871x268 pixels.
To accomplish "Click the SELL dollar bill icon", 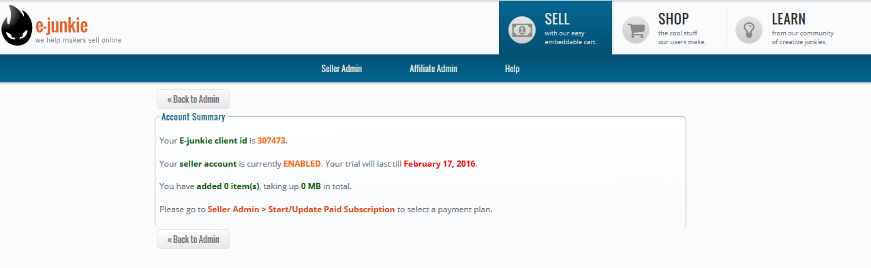I will pos(523,30).
